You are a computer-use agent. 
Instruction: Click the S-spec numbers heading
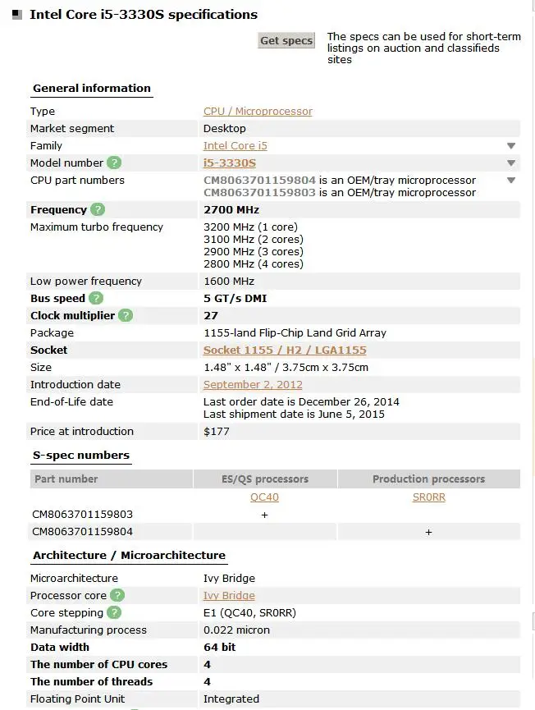pos(81,455)
